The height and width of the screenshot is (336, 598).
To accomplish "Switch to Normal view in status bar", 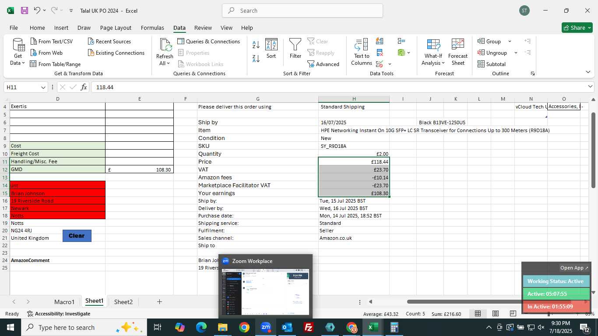I will click(x=478, y=314).
